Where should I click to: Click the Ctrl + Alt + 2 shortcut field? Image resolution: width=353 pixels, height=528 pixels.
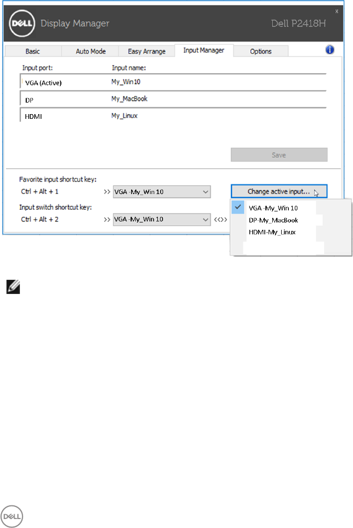(40, 219)
